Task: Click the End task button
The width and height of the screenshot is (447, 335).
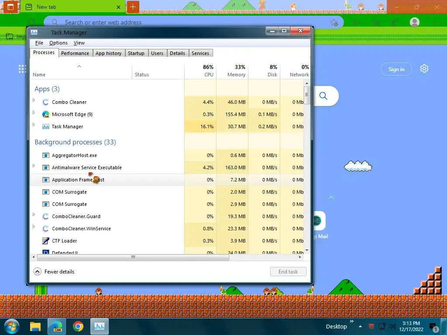Action: click(x=288, y=271)
